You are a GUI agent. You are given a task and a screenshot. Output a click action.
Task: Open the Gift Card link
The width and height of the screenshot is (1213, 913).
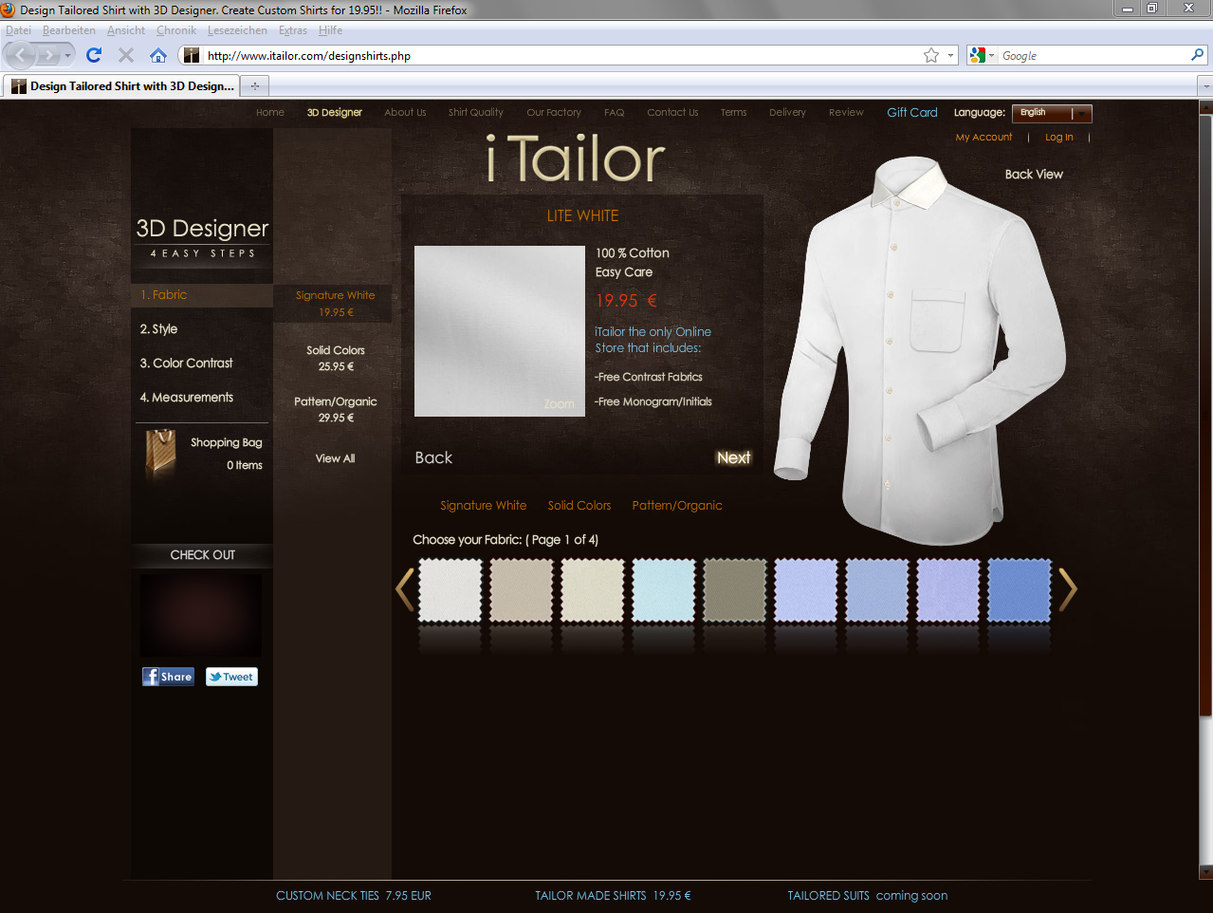tap(912, 112)
